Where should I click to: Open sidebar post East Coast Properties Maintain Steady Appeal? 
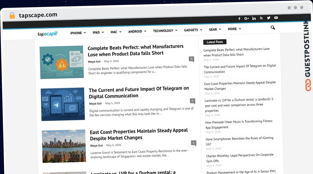240,85
